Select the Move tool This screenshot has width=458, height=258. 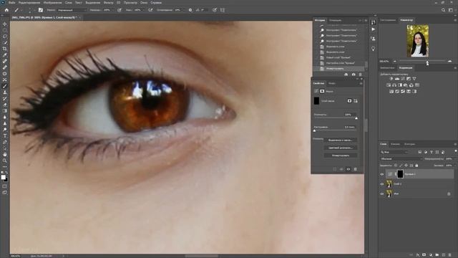coord(5,24)
